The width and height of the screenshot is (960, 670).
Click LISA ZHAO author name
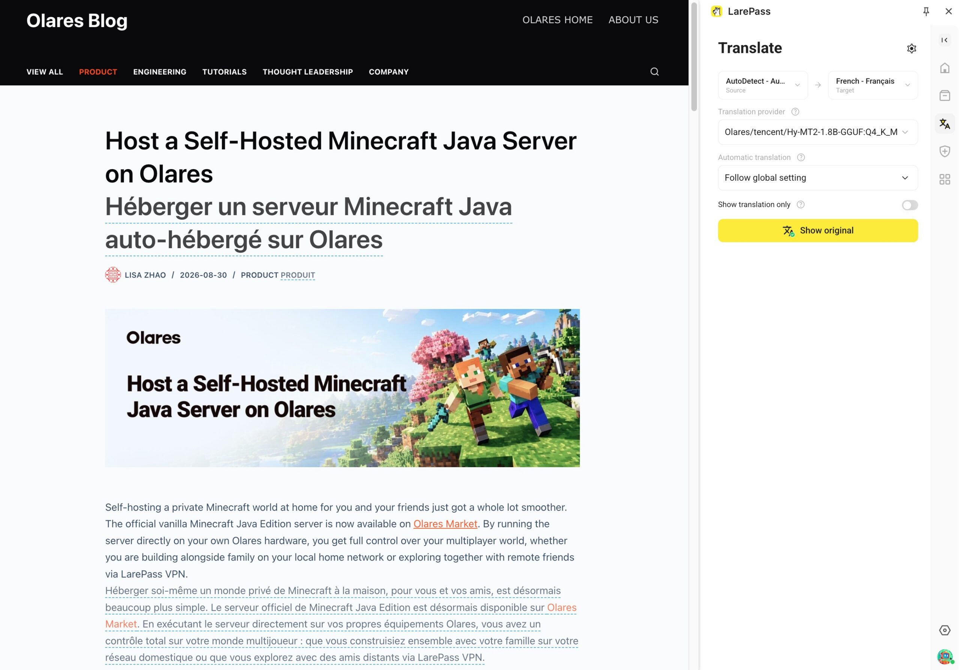pyautogui.click(x=145, y=275)
